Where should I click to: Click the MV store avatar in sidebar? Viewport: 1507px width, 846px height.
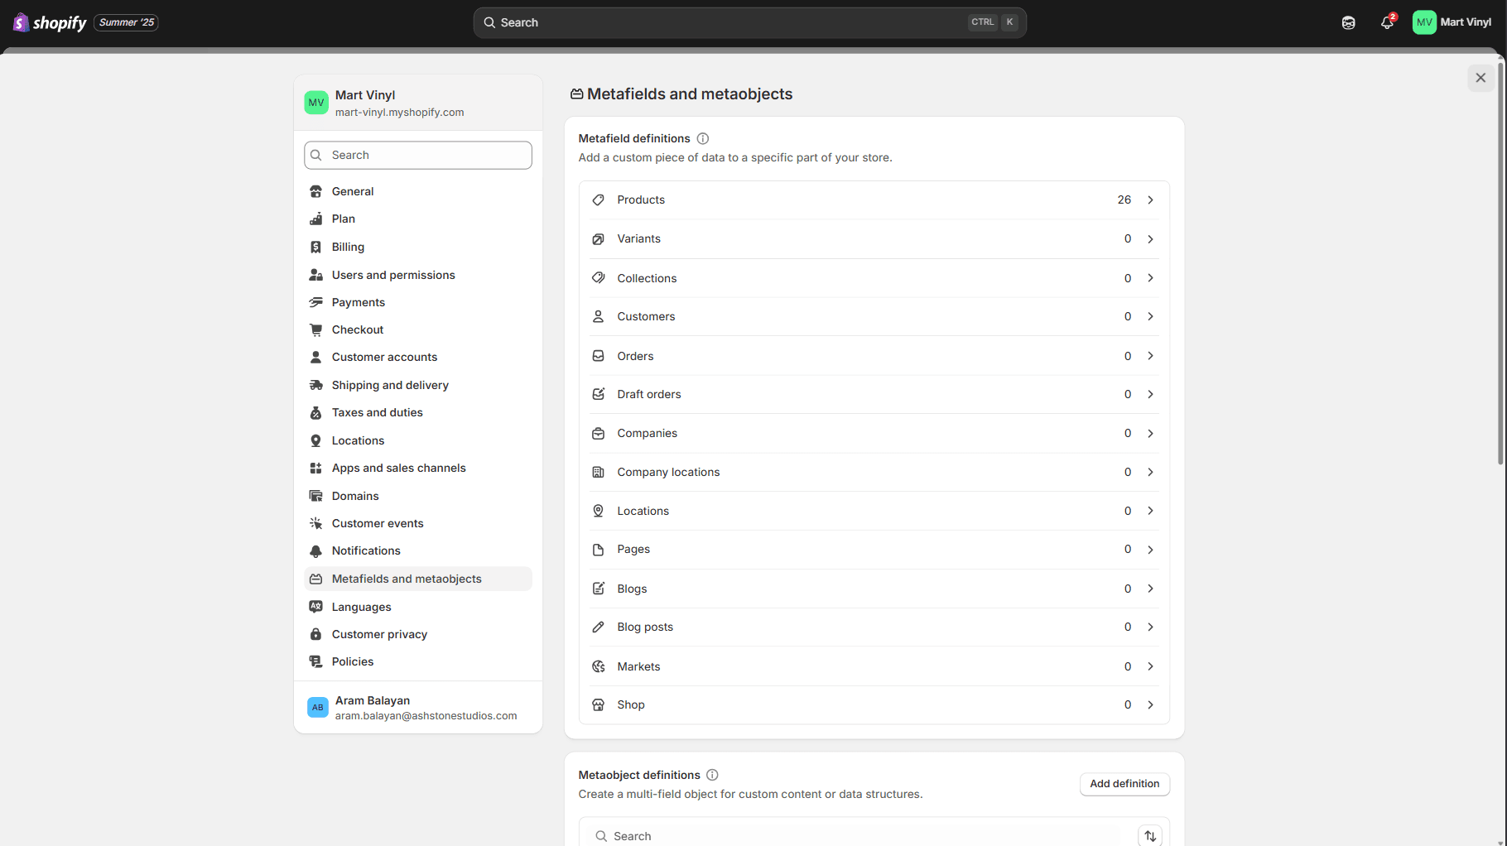pos(316,103)
